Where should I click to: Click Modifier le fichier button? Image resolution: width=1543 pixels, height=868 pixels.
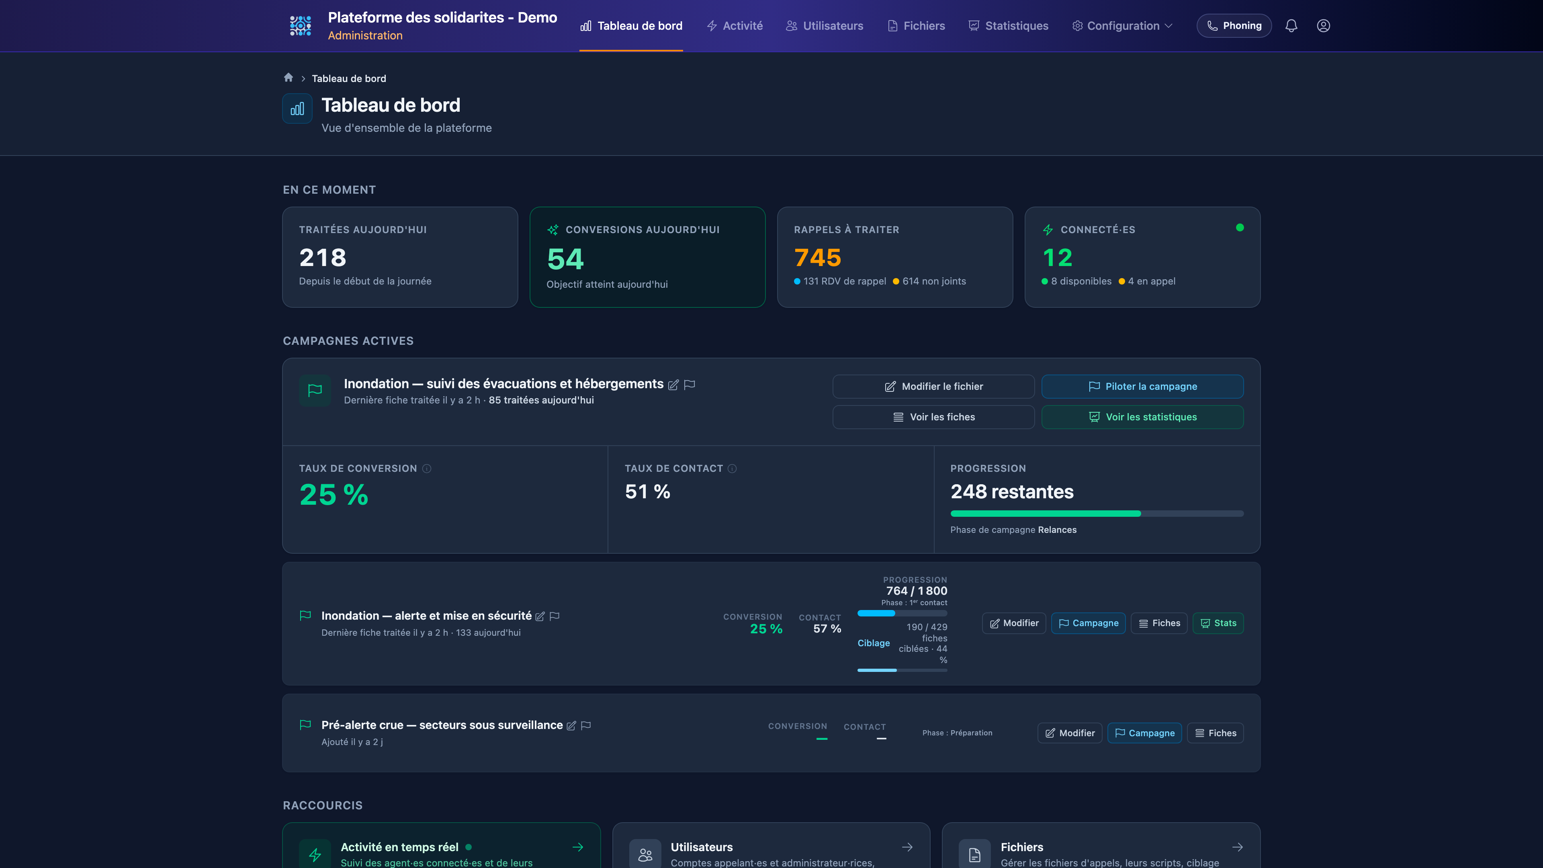(933, 386)
